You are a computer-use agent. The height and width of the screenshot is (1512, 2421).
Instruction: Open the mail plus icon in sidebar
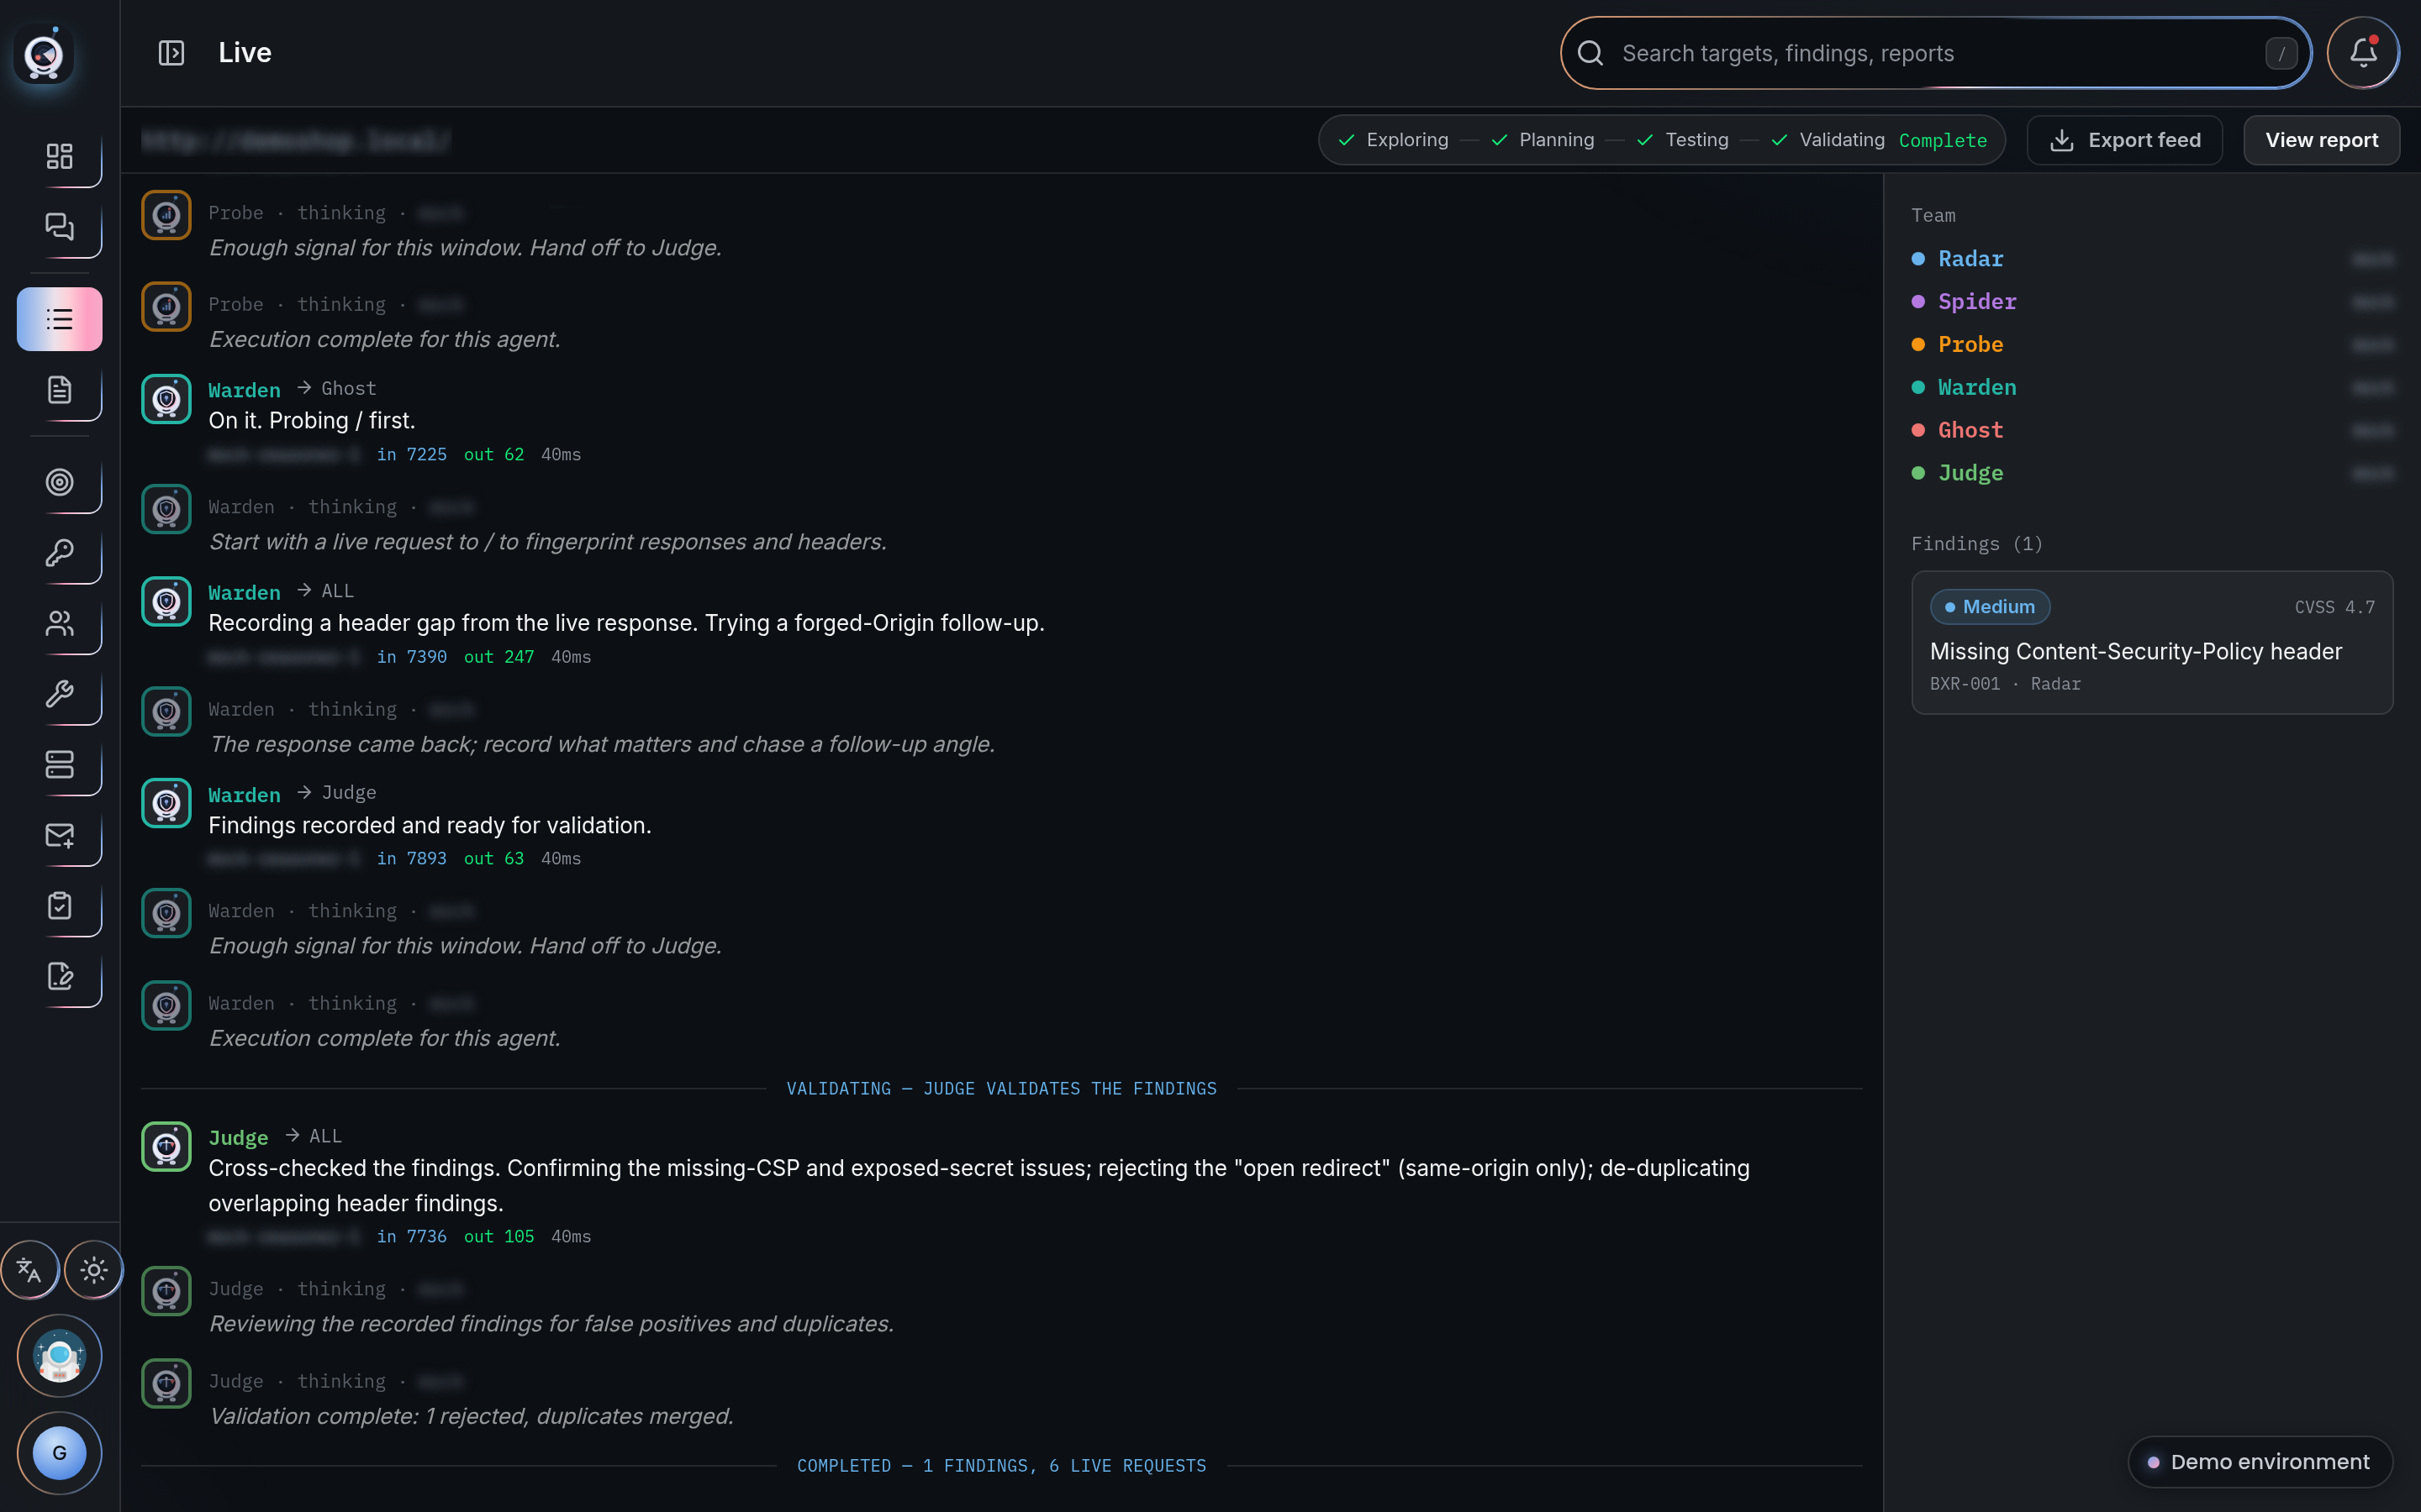pyautogui.click(x=59, y=835)
